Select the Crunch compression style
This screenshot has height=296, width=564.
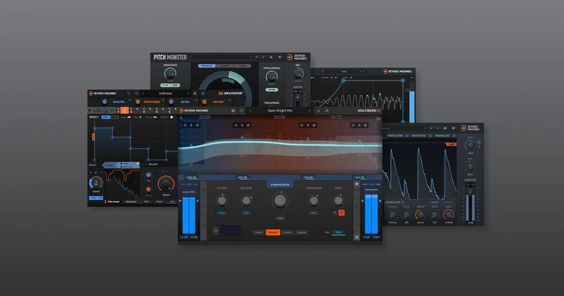point(287,233)
